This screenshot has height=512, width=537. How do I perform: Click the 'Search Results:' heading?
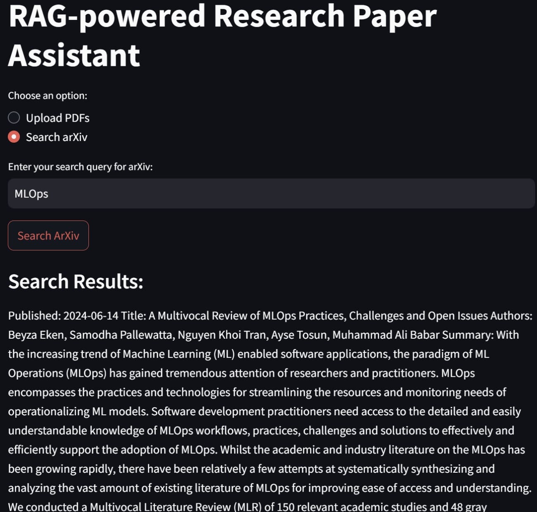(x=76, y=281)
